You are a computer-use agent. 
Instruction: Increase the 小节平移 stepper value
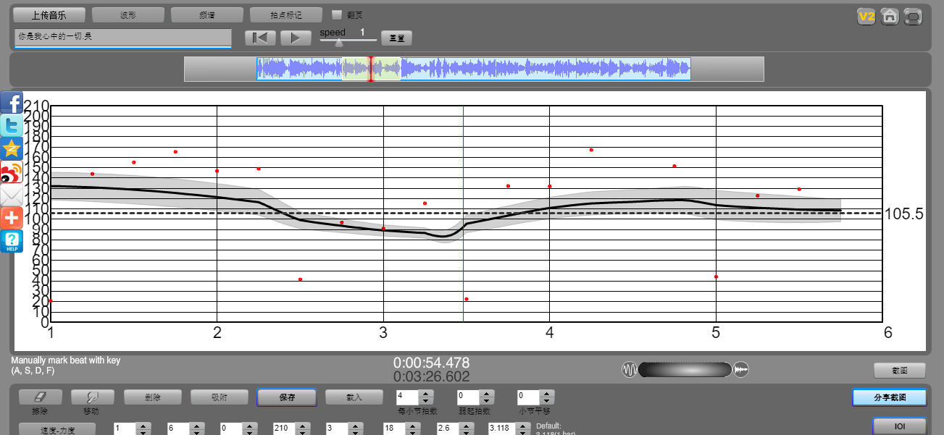click(548, 393)
